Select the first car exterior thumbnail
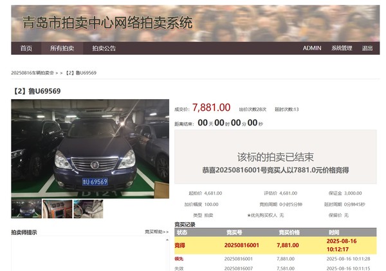Viewport: 386px width, 271px height. click(x=26, y=209)
